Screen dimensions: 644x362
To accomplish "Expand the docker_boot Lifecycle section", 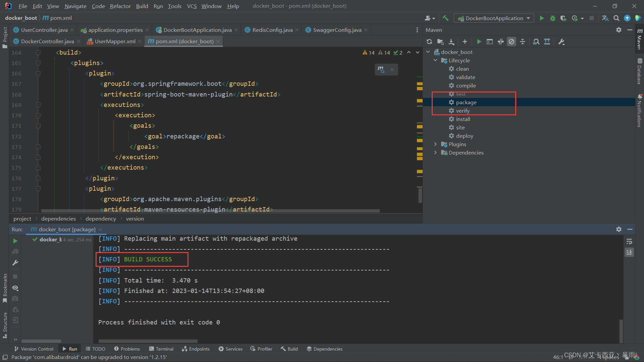I will click(x=436, y=60).
